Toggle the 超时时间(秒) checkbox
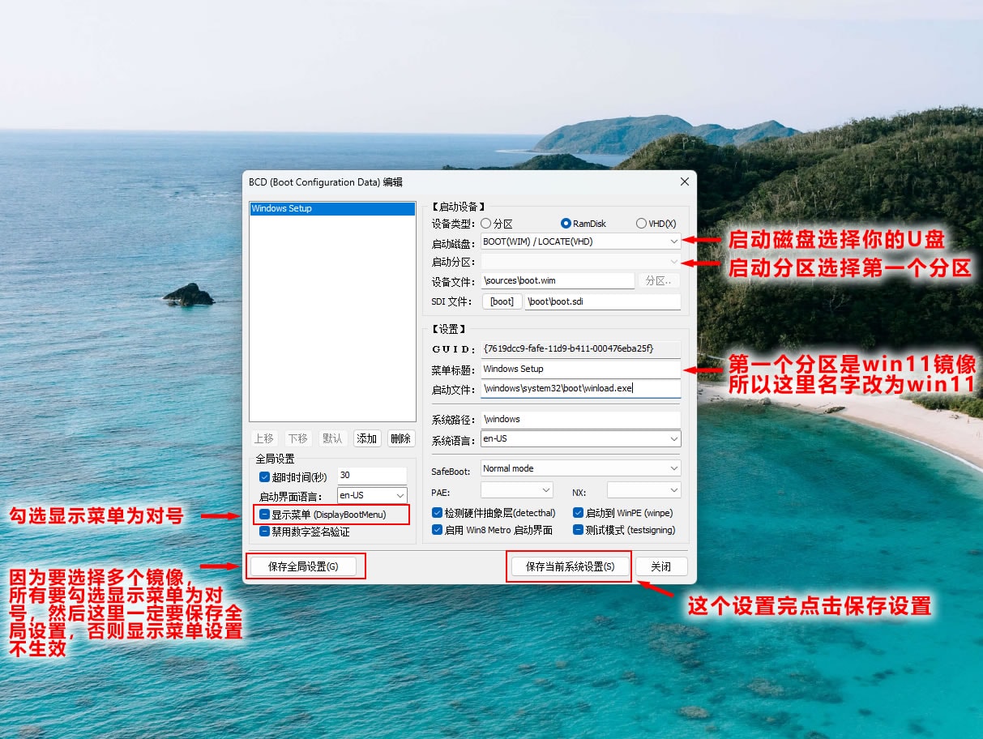 pyautogui.click(x=264, y=477)
